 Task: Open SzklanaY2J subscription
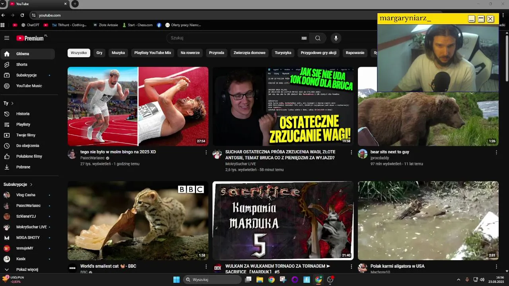[27, 216]
